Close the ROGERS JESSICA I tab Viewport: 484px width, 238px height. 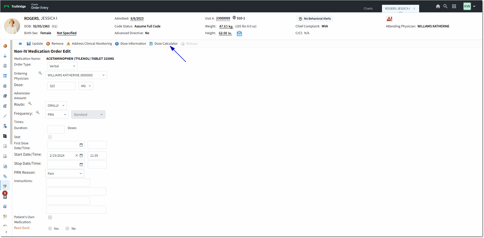(x=414, y=9)
